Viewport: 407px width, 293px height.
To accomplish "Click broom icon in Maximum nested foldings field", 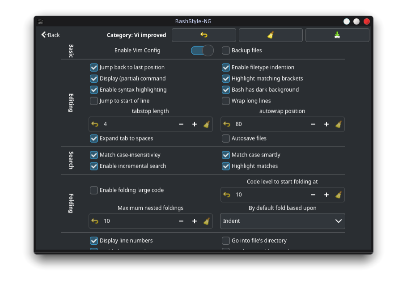I will (x=207, y=221).
